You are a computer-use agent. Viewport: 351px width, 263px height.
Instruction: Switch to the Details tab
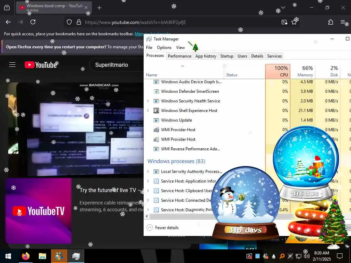click(x=257, y=56)
